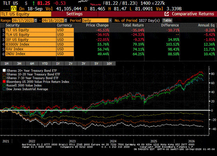The image size is (217, 156).
Task: Click INDU price change value 49.44%
Action: [x=103, y=54]
